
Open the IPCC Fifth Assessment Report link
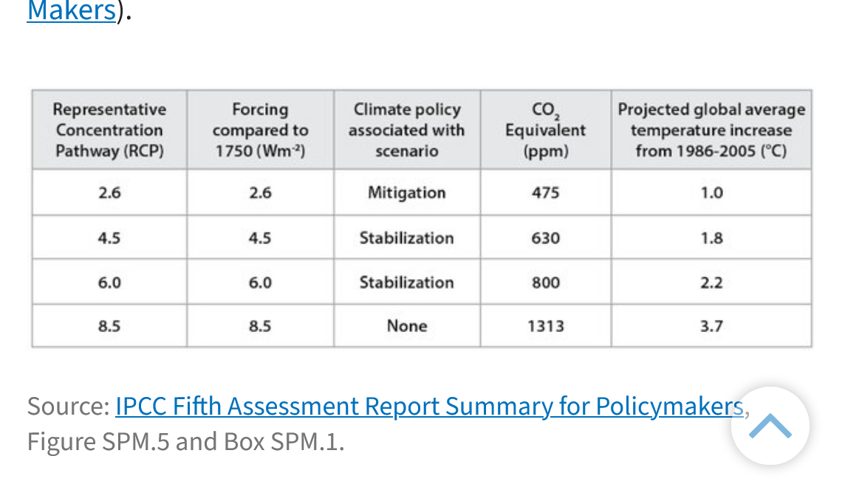click(428, 406)
